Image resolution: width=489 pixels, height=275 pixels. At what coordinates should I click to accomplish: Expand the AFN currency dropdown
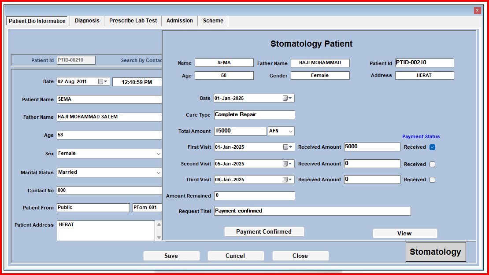point(290,131)
